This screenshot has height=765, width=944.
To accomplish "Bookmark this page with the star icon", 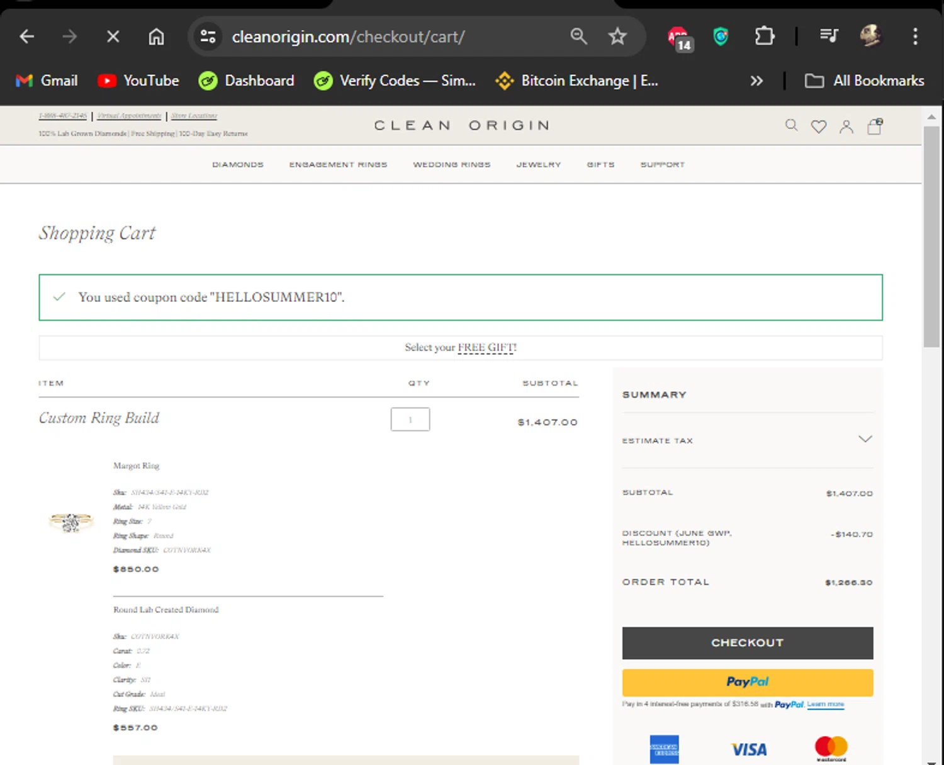I will [617, 36].
